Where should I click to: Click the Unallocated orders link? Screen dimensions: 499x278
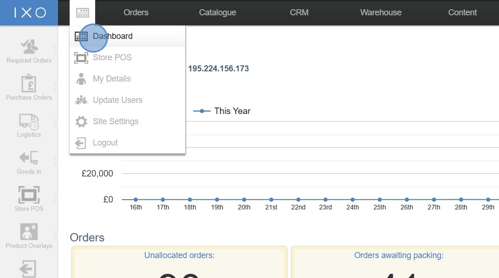(x=180, y=255)
